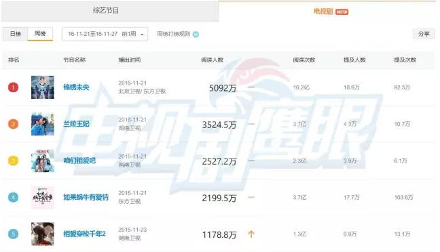Screen dimensions: 440x252
Task: Open the 锦绣未央 show link
Action: pyautogui.click(x=76, y=87)
